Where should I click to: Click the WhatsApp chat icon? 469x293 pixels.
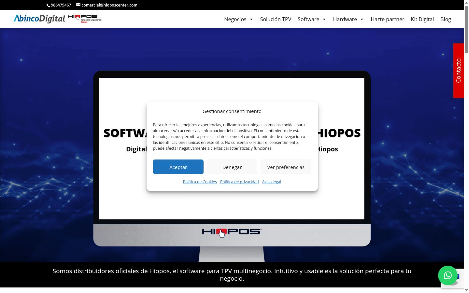click(448, 275)
